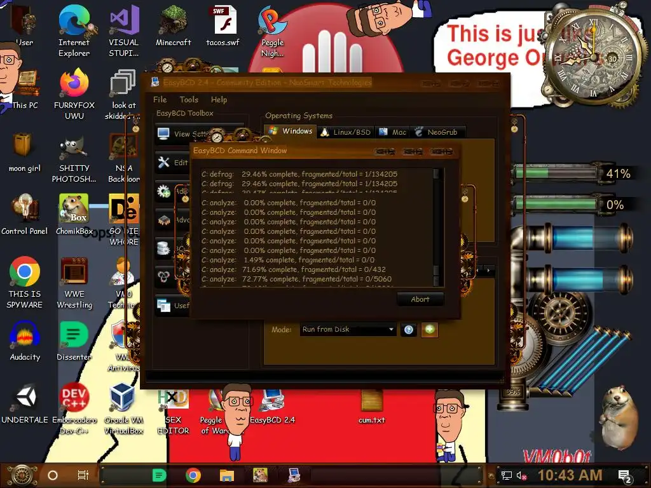Viewport: 651px width, 488px height.
Task: Switch to the Linux/BSD tab
Action: [346, 132]
